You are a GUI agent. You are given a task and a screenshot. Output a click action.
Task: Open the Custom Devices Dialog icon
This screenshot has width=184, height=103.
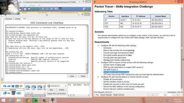click(60, 9)
